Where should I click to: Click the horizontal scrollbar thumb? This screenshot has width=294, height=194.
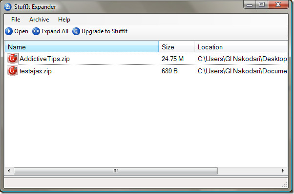(116, 171)
